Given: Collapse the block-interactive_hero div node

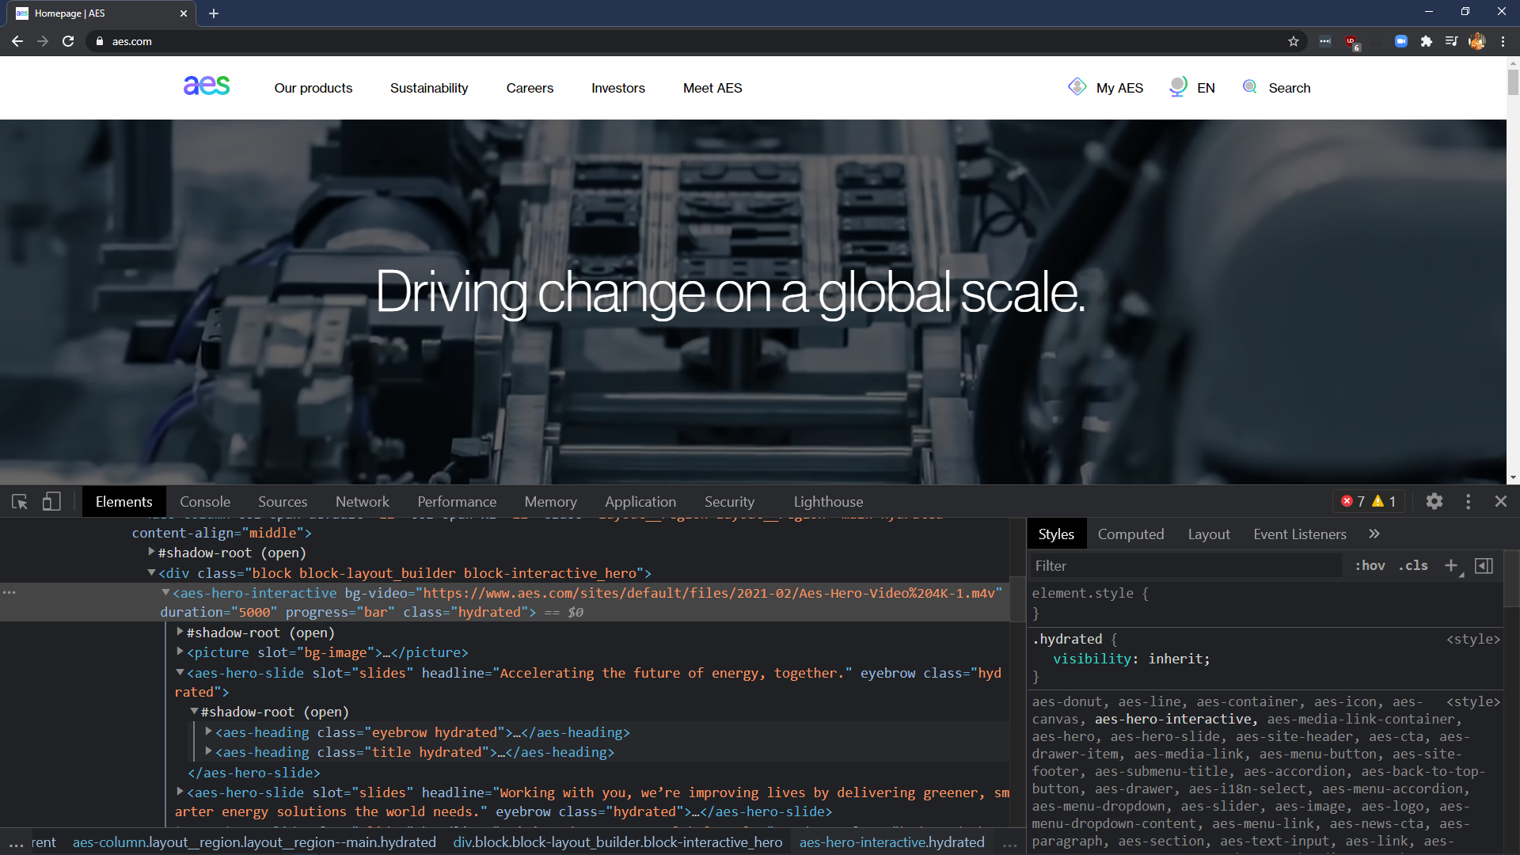Looking at the screenshot, I should pos(151,572).
